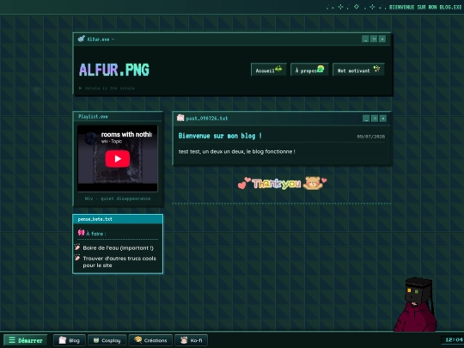Close the post_090726.txt window
Viewport: 464px width, 348px height.
pos(383,119)
